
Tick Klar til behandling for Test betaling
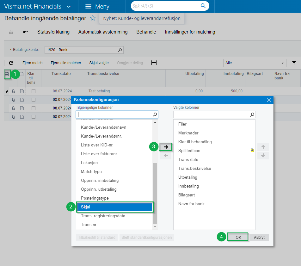click(34, 91)
